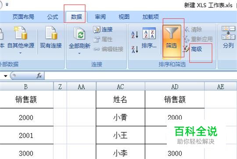Click 重新应用 to reapply filter
This screenshot has height=159, width=237.
click(x=198, y=39)
